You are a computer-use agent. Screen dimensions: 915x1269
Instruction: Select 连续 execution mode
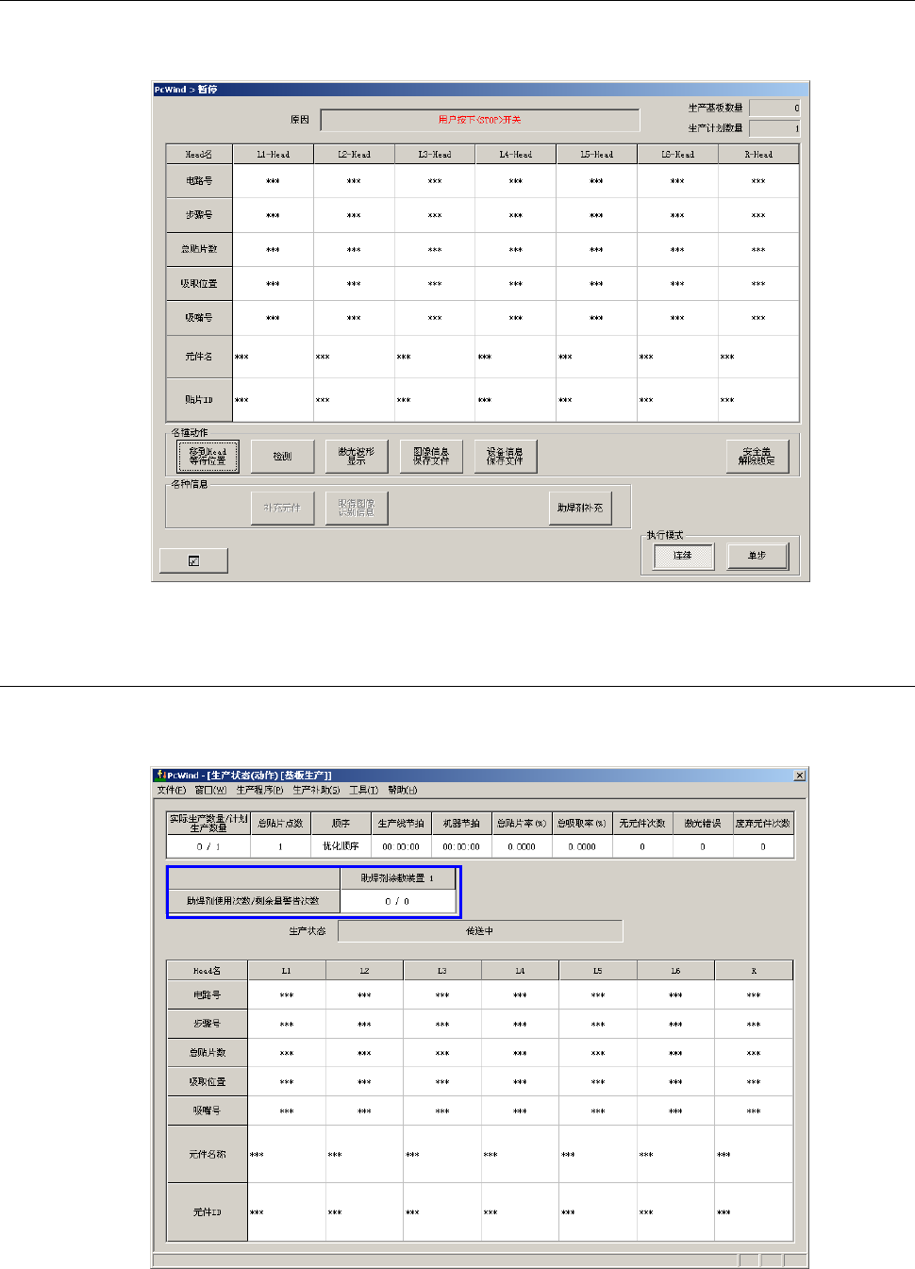683,556
